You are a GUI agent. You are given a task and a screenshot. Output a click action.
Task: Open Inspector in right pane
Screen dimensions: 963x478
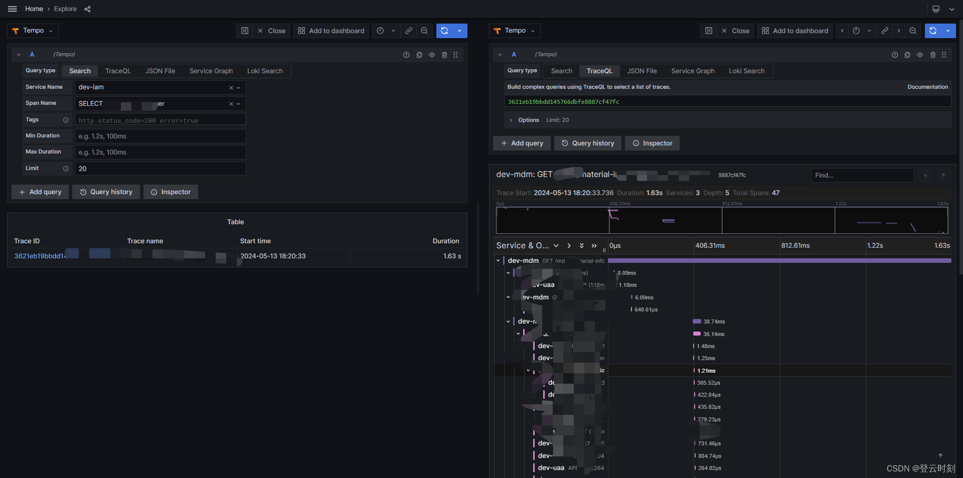(x=653, y=143)
